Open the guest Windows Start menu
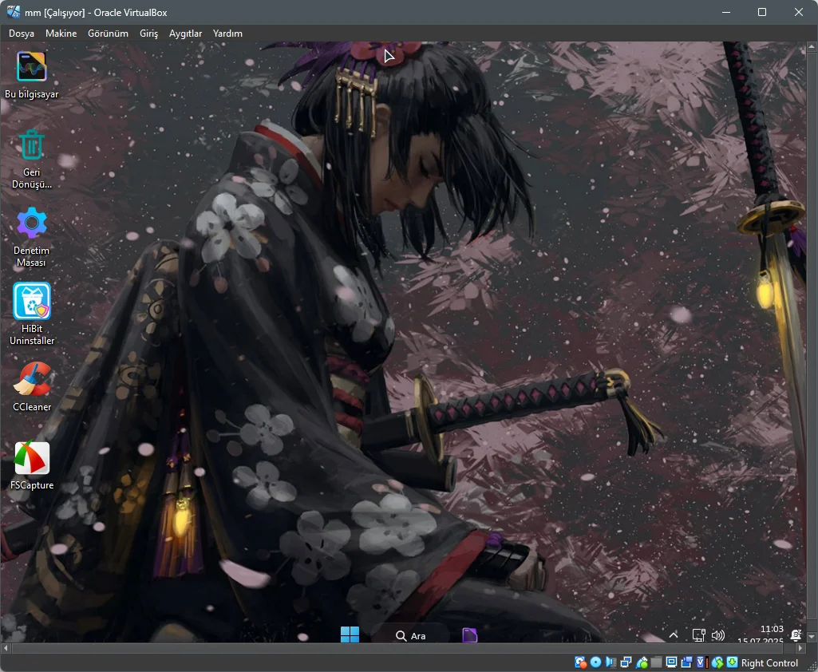The image size is (818, 672). coord(350,634)
